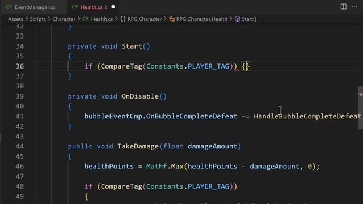Click the C# file icon in breadcrumb
363x204 pixels.
pyautogui.click(x=86, y=19)
